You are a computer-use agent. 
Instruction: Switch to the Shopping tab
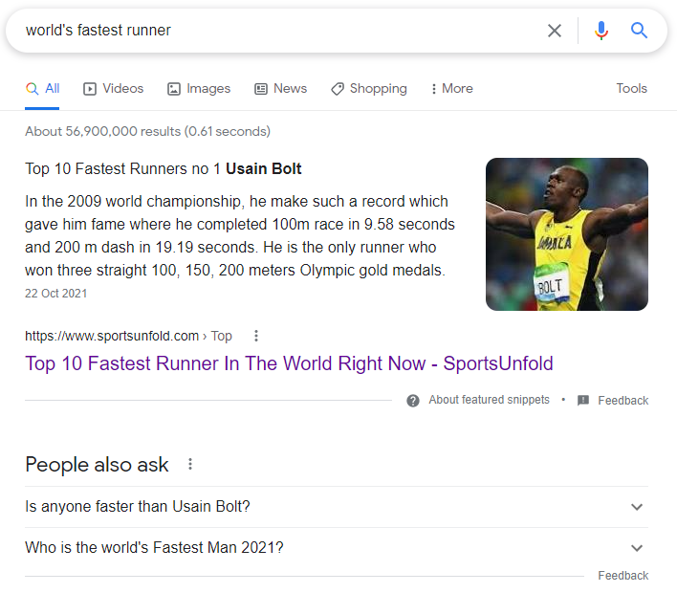click(x=369, y=89)
